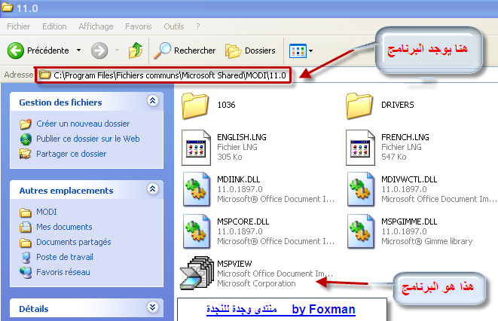Select the MSPCORE.DLL file icon
This screenshot has width=498, height=321.
197,231
